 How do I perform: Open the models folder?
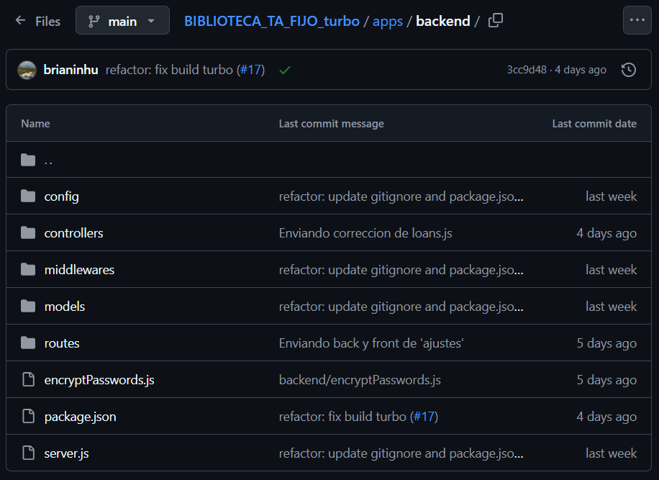[x=64, y=307]
